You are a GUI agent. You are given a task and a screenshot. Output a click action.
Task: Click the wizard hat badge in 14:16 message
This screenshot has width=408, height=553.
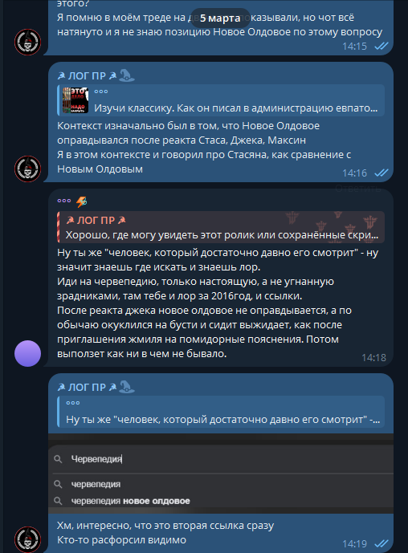click(x=127, y=75)
